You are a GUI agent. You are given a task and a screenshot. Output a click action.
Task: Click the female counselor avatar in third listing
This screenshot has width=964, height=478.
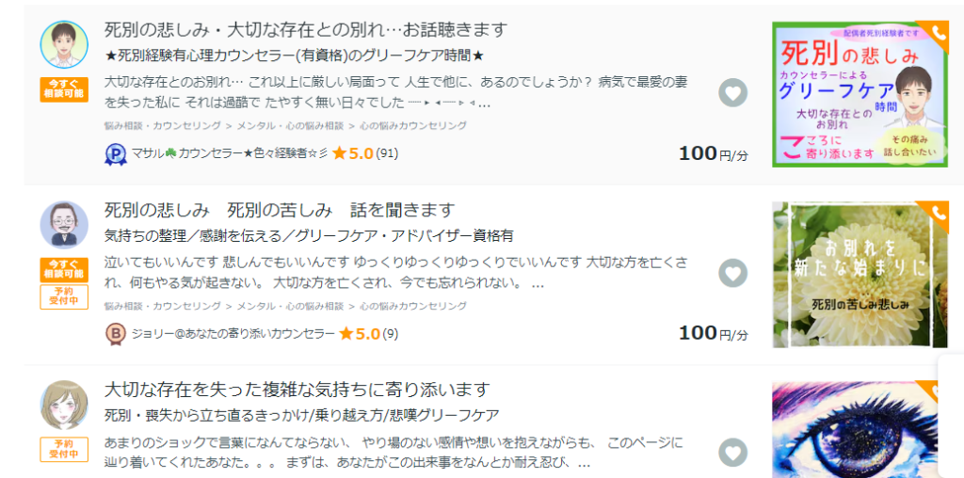pos(64,405)
